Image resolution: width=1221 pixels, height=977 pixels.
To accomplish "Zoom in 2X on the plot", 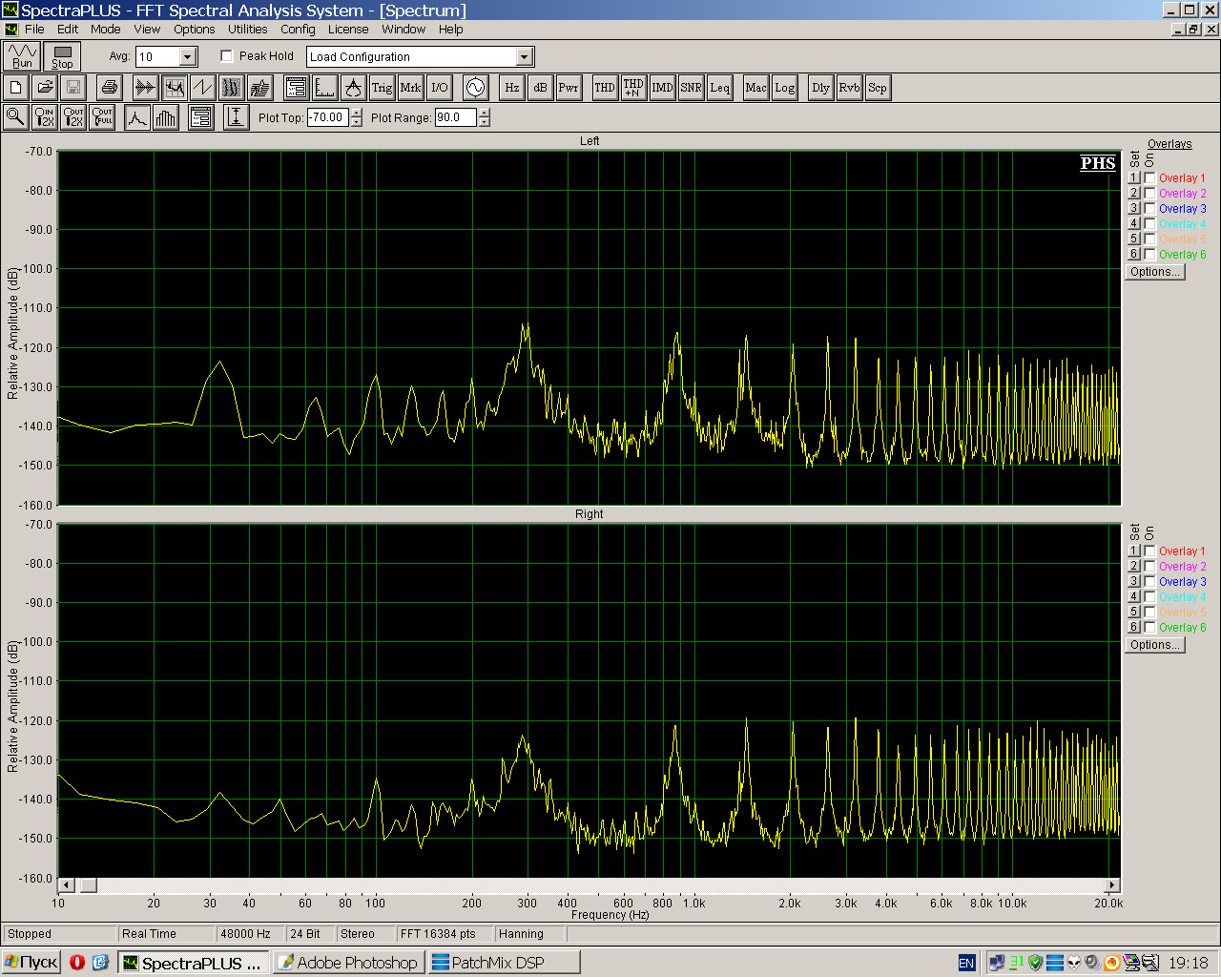I will point(45,117).
